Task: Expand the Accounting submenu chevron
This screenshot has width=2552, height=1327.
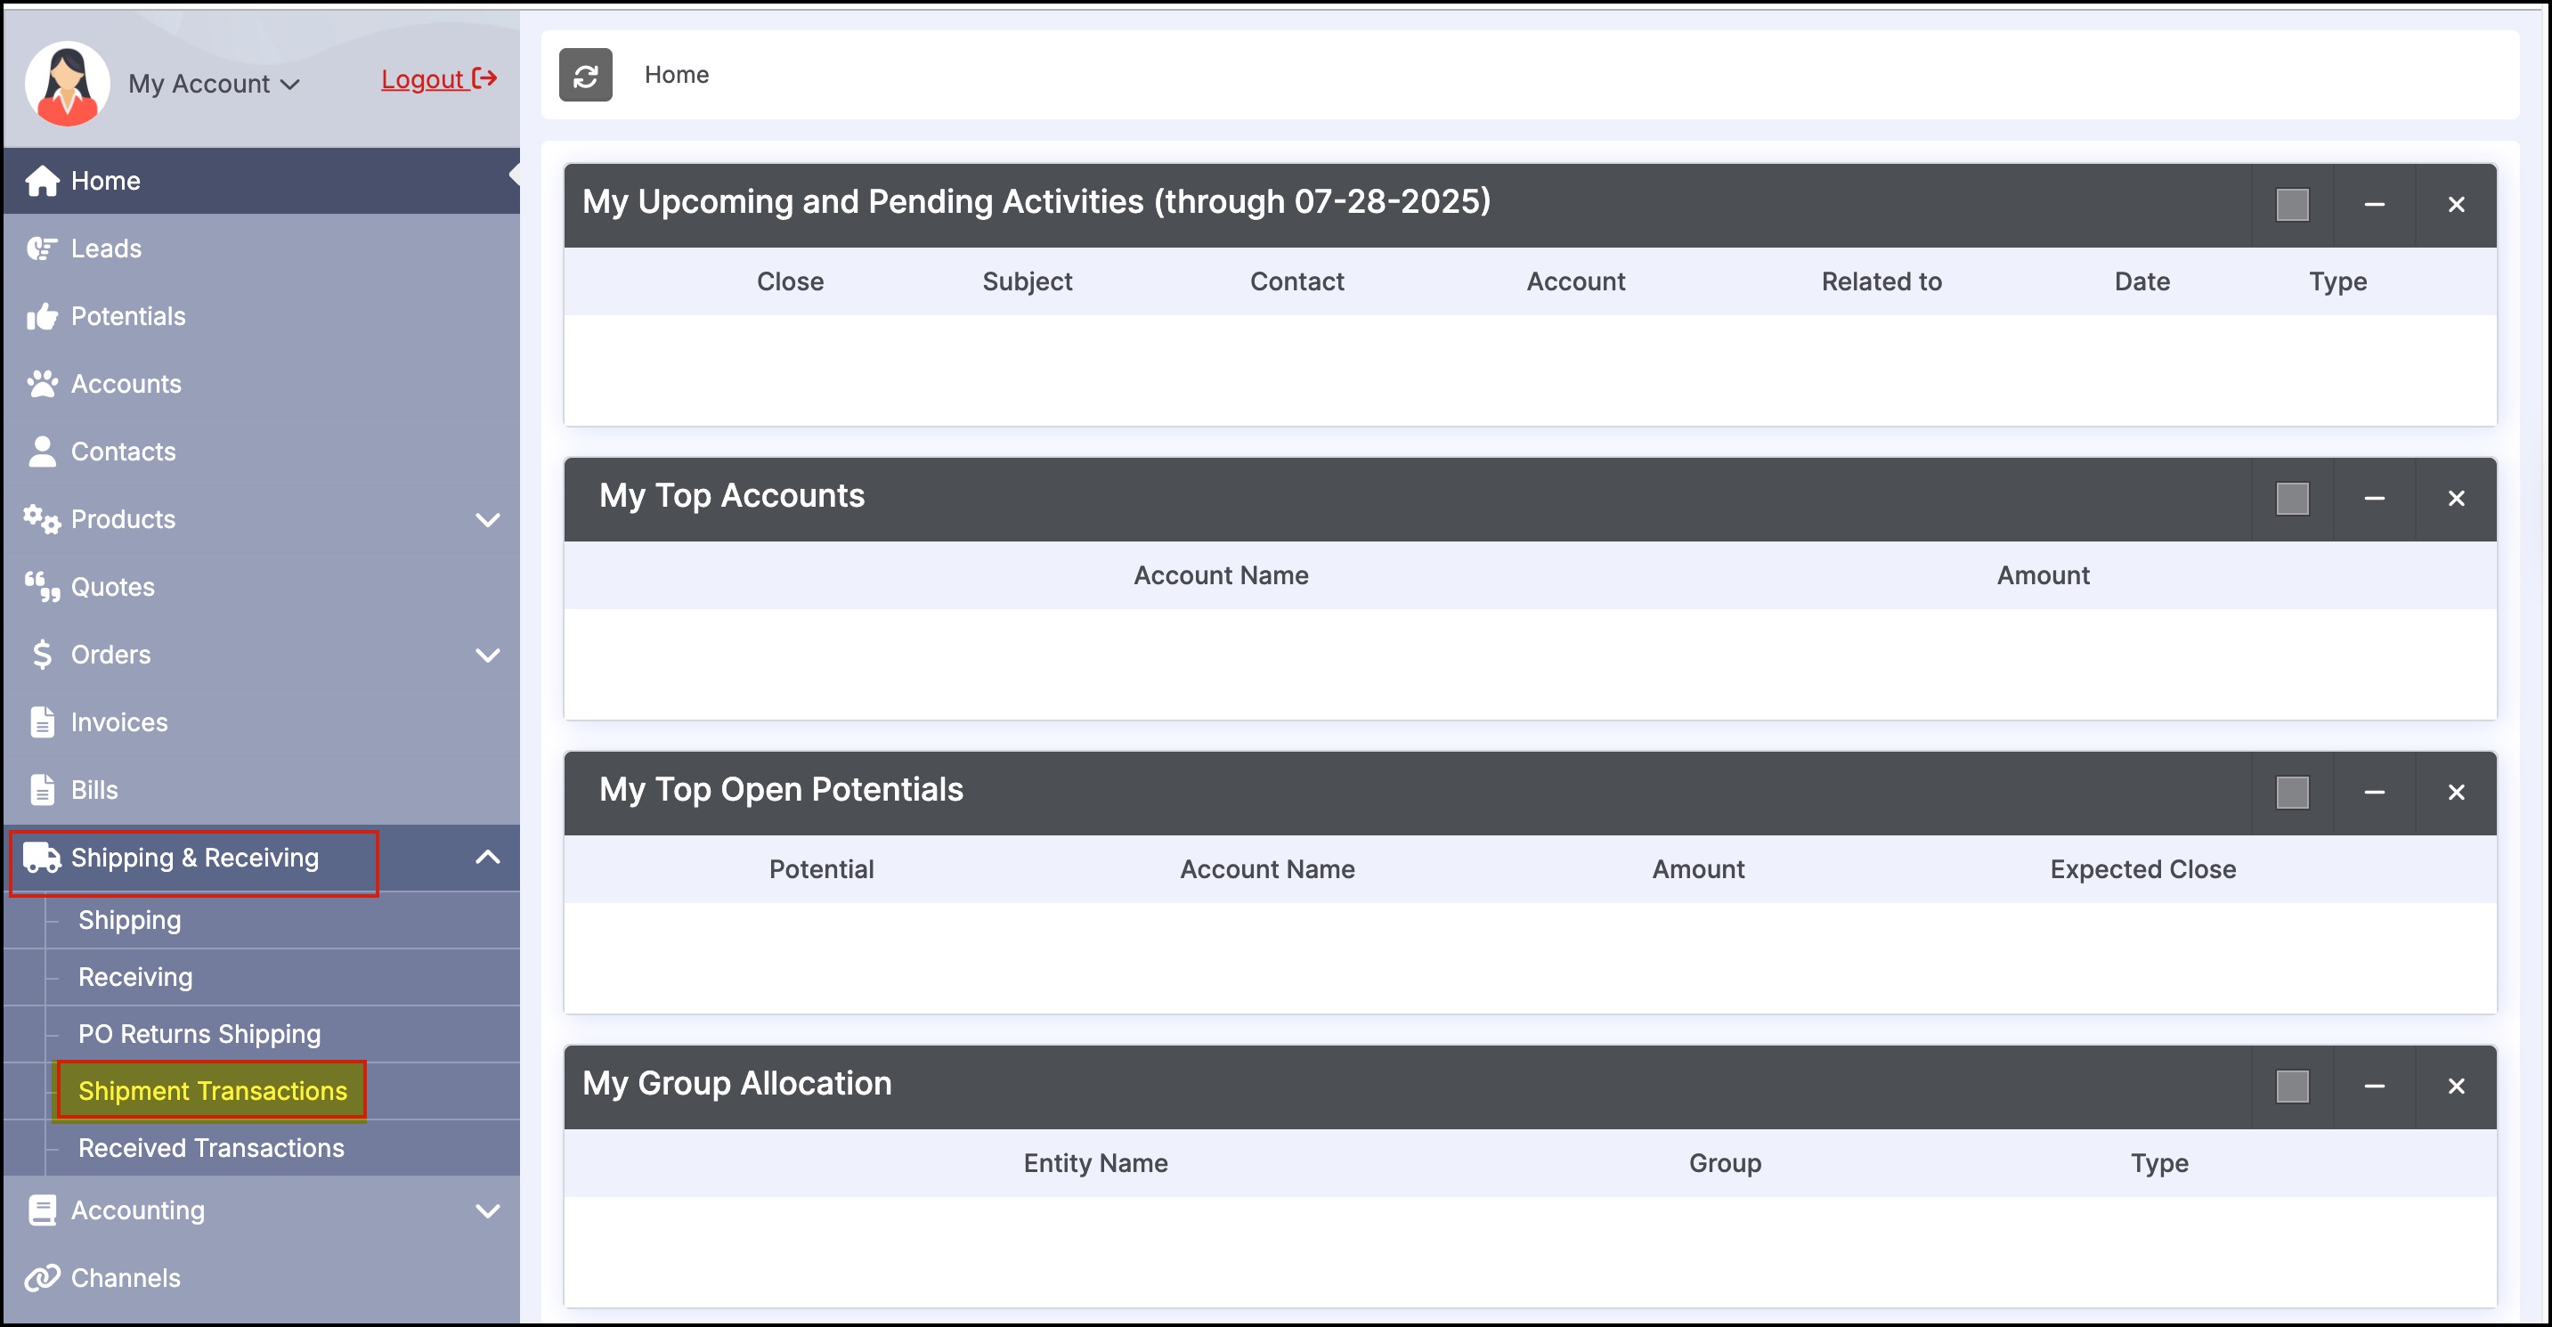Action: [487, 1211]
